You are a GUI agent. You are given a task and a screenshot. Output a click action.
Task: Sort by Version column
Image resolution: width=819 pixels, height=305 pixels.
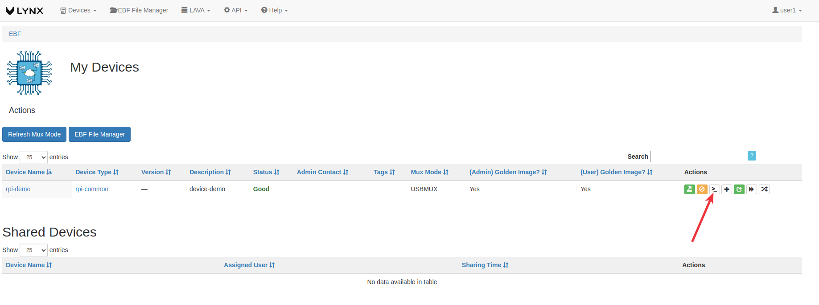click(156, 172)
